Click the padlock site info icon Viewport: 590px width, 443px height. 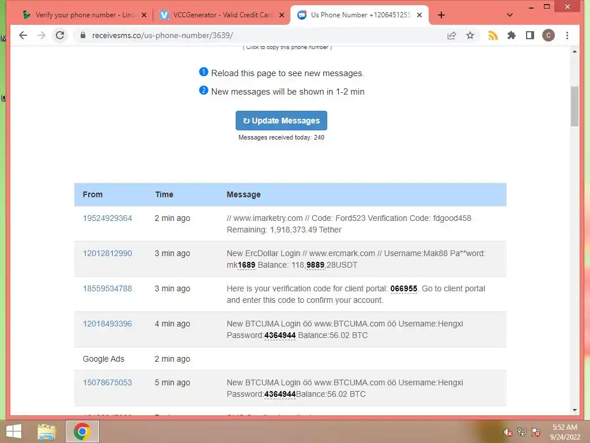(x=83, y=35)
